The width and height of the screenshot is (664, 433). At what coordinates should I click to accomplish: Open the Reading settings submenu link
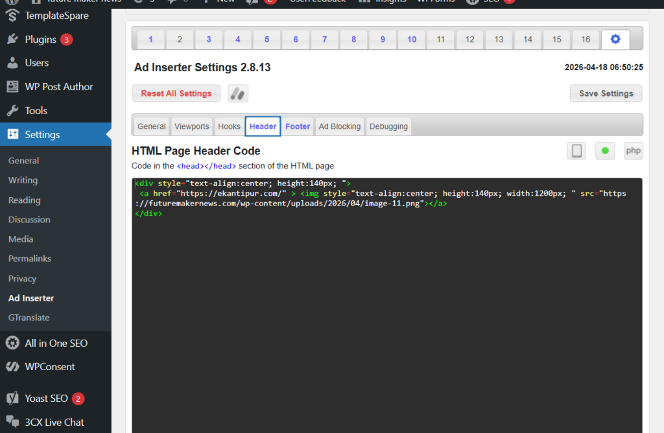tap(25, 200)
